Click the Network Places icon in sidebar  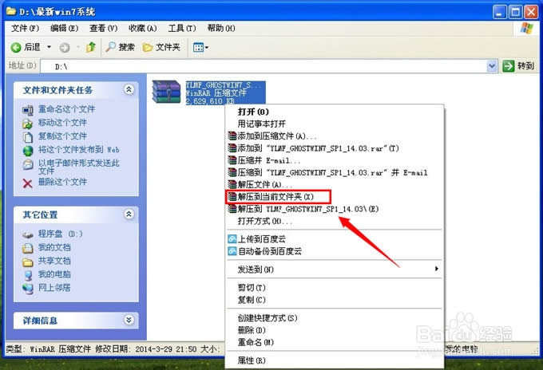pos(28,289)
